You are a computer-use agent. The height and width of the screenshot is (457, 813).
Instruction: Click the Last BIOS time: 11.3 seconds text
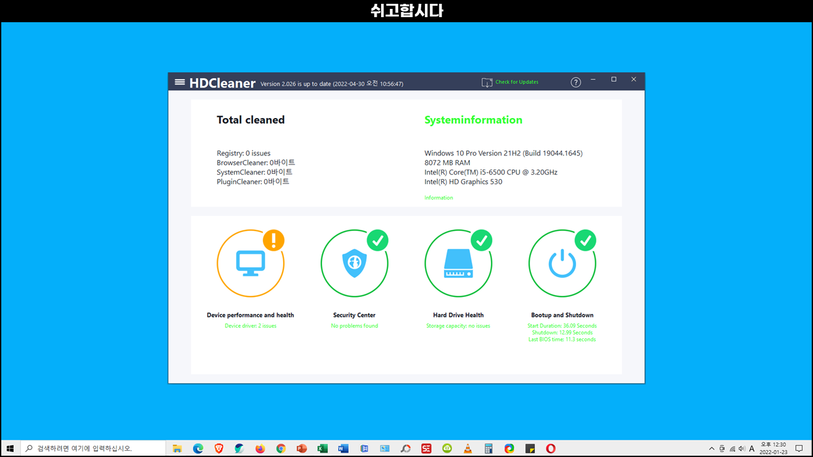pos(562,340)
